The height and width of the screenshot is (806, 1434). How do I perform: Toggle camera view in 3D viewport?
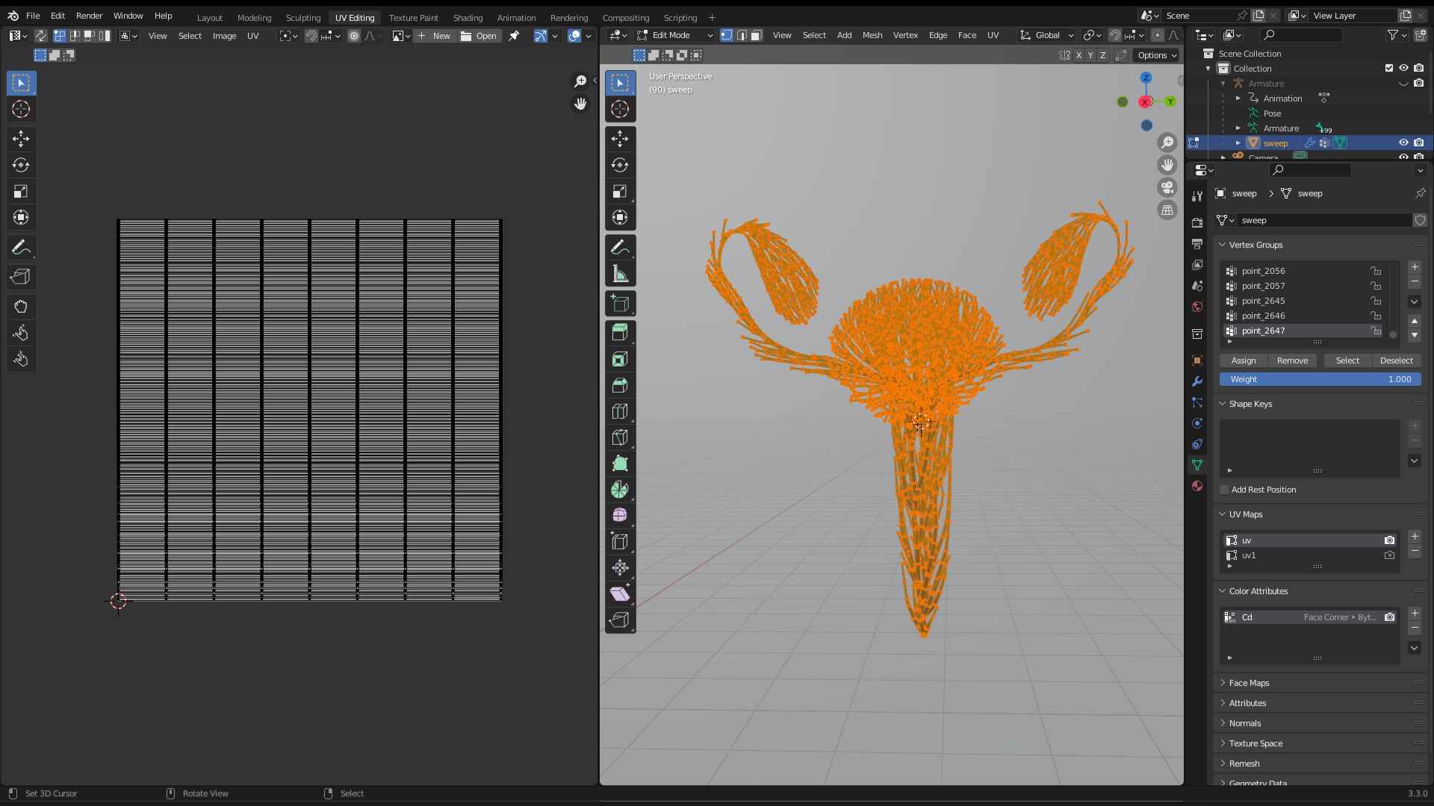click(1167, 187)
